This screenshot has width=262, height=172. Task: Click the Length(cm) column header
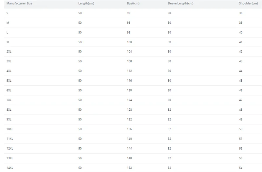coord(86,3)
